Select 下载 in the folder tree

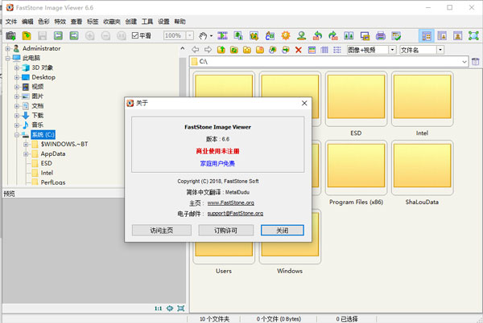[x=38, y=116]
